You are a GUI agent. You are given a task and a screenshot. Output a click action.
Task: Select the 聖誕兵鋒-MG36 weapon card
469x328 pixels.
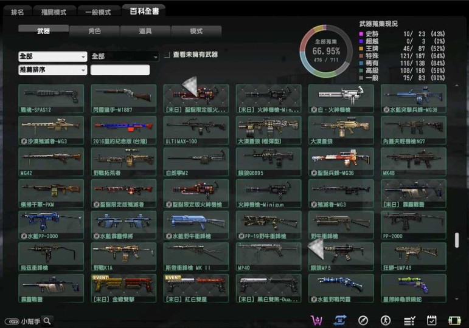pos(341,162)
